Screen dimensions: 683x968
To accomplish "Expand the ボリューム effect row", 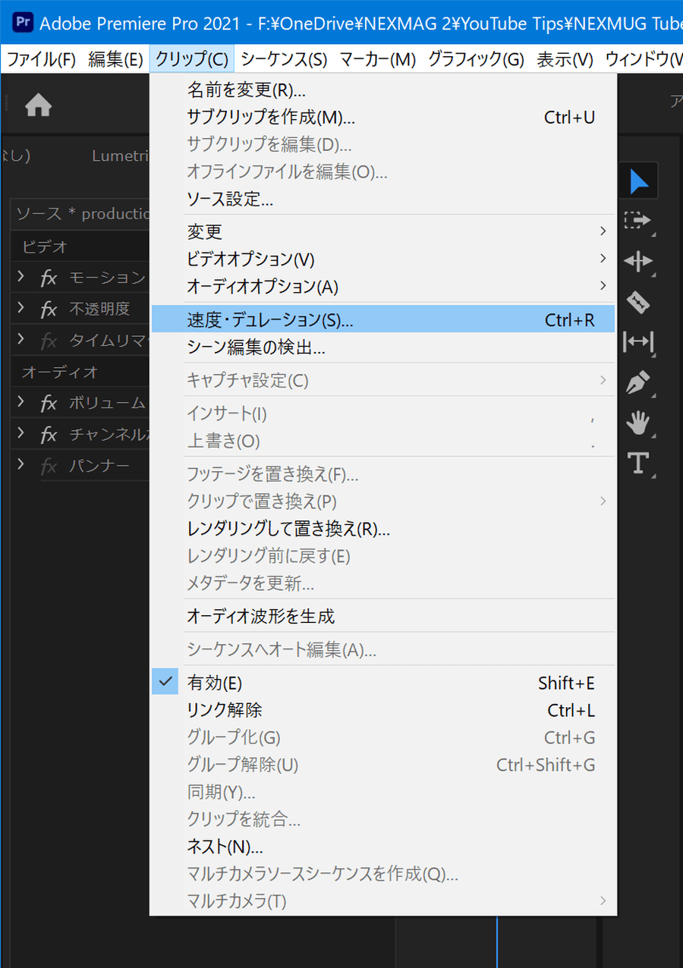I will [x=21, y=402].
